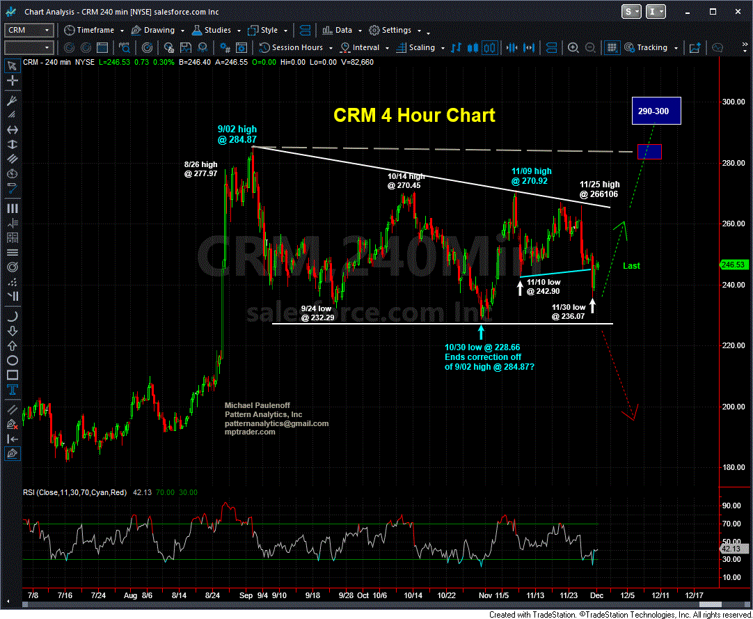Viewport: 753px width, 619px height.
Task: Select the down arrow drawing tool
Action: [x=13, y=331]
